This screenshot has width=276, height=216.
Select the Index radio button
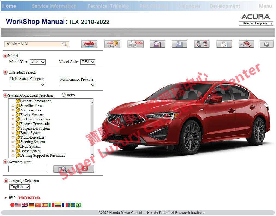pyautogui.click(x=64, y=95)
